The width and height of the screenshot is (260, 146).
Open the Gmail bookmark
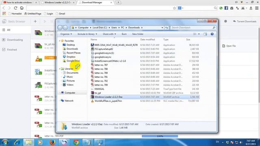(x=61, y=13)
